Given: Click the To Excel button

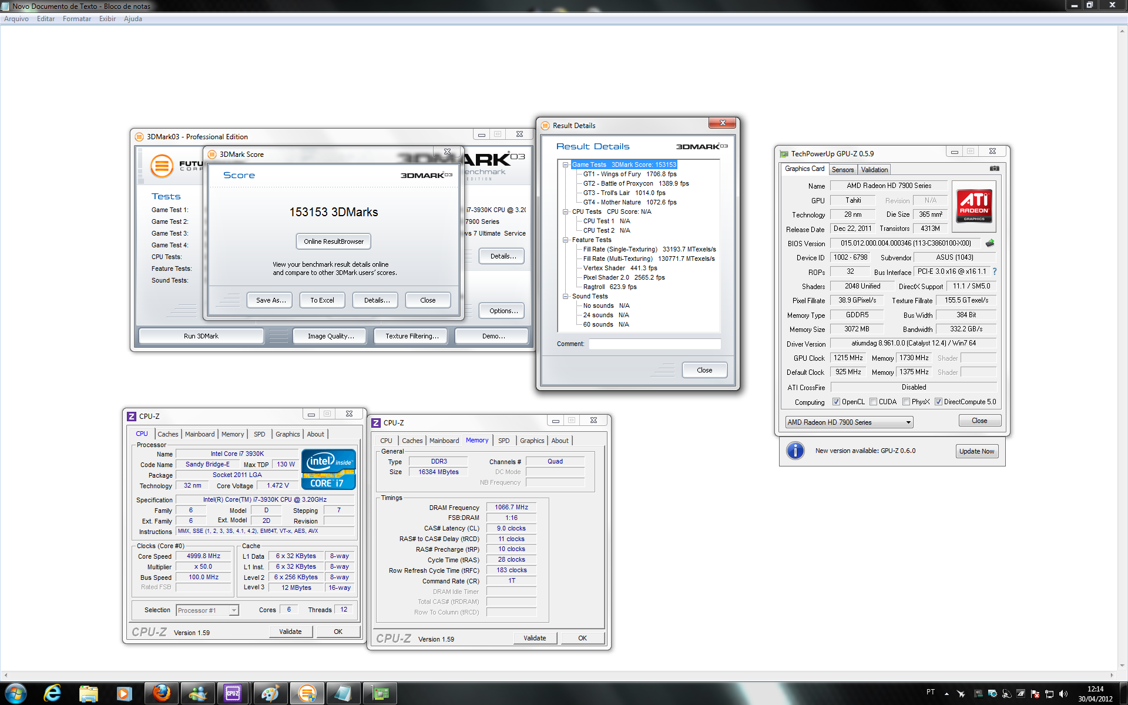Looking at the screenshot, I should [322, 300].
